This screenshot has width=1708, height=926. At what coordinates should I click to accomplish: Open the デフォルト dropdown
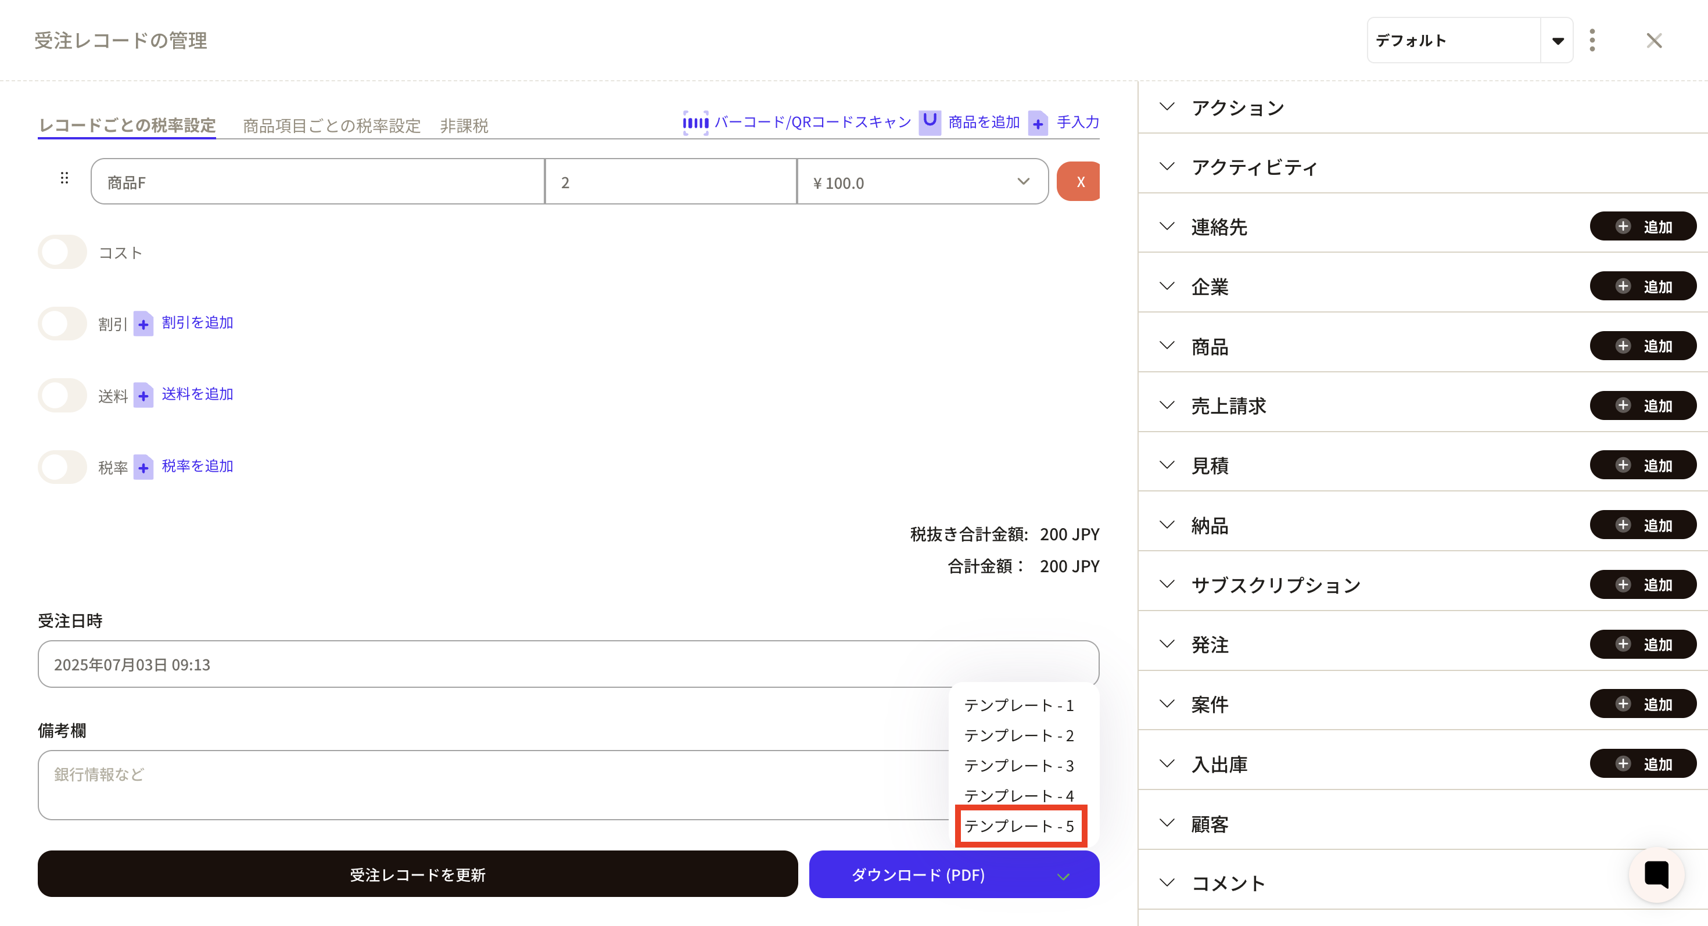1557,41
